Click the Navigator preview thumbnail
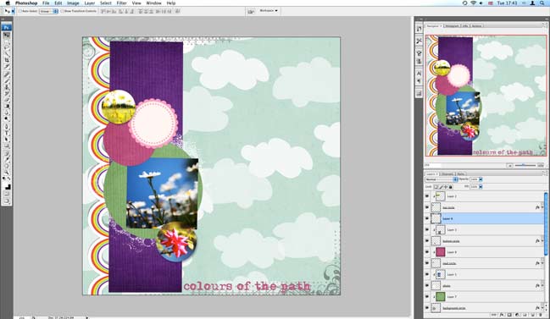Viewport: 550px width, 319px height. [x=486, y=96]
